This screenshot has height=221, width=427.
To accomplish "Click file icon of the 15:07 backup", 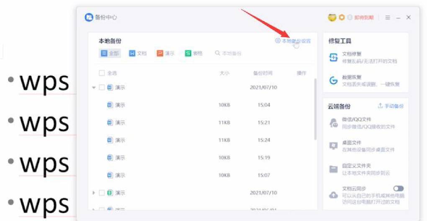I will pos(110,175).
